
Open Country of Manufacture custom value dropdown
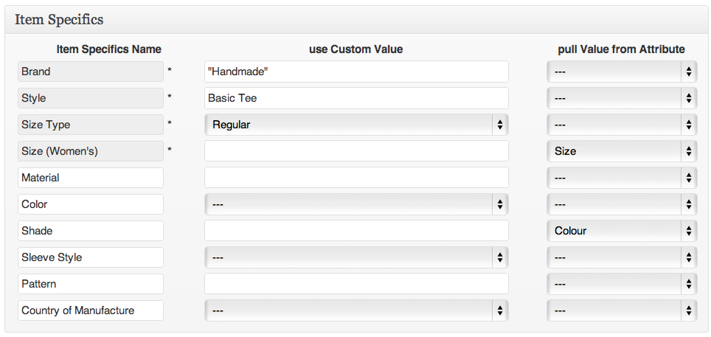(356, 310)
